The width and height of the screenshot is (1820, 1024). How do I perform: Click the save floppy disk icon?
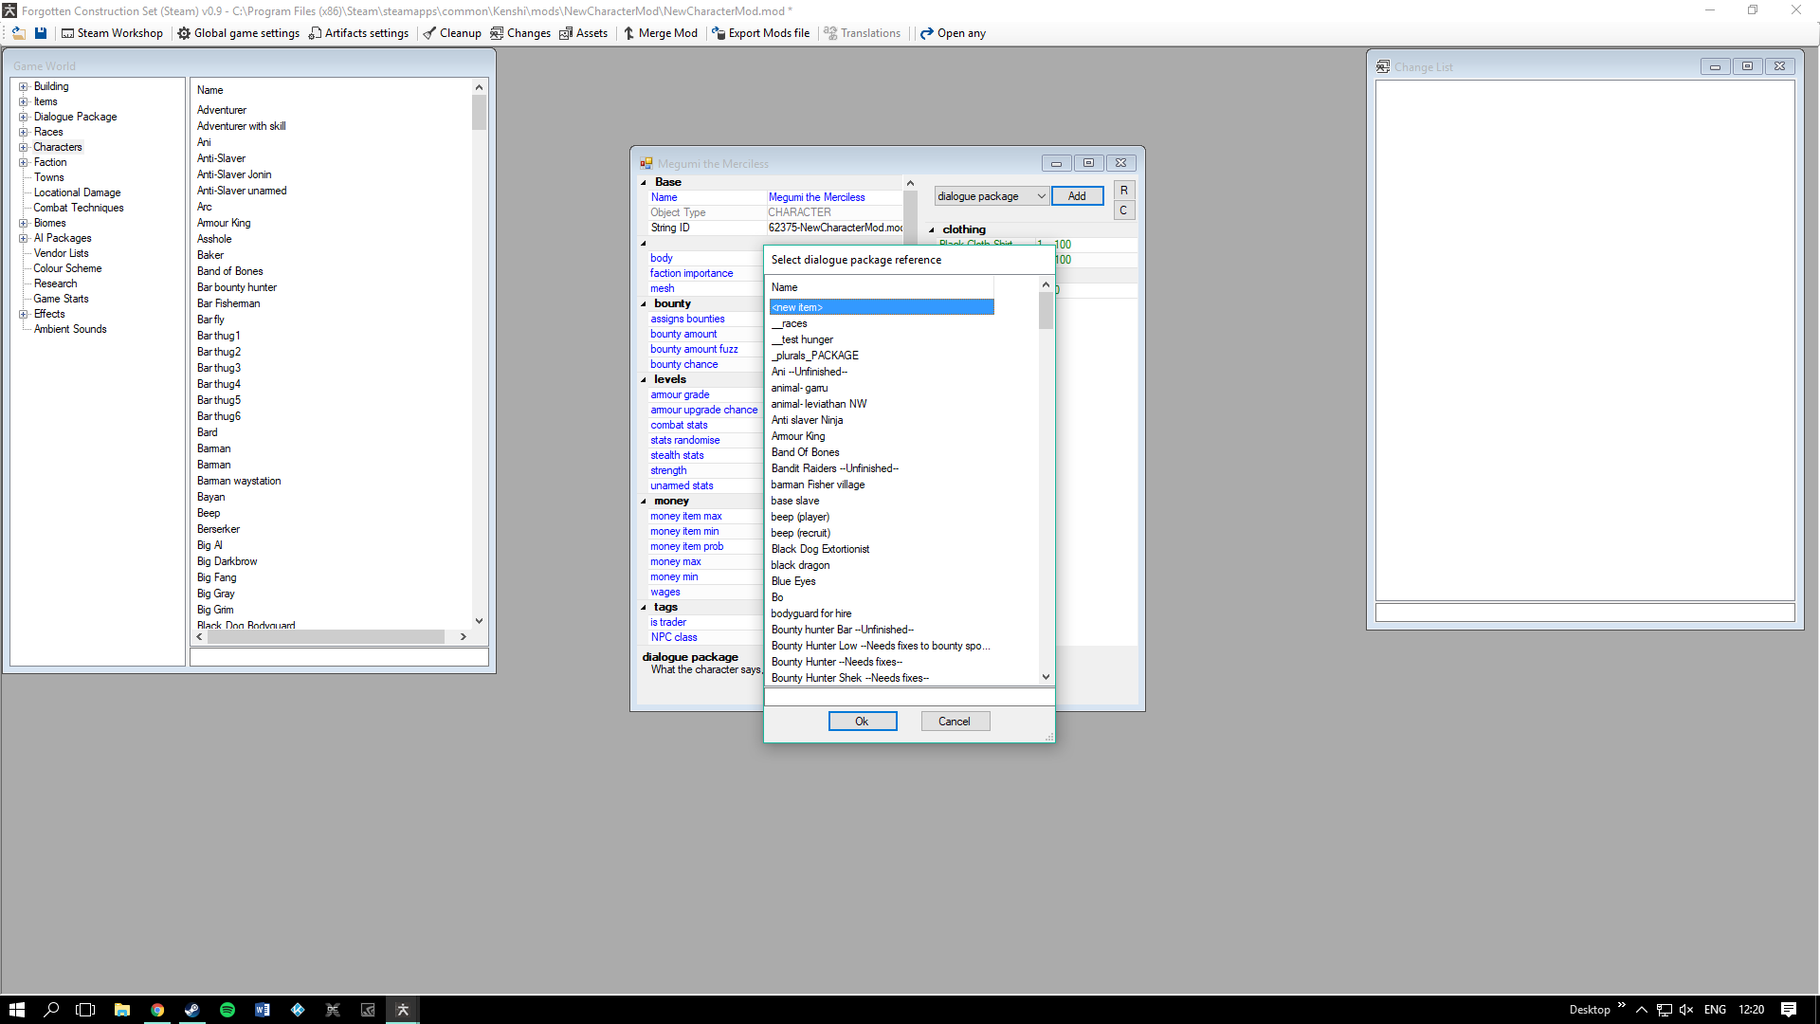pyautogui.click(x=41, y=33)
